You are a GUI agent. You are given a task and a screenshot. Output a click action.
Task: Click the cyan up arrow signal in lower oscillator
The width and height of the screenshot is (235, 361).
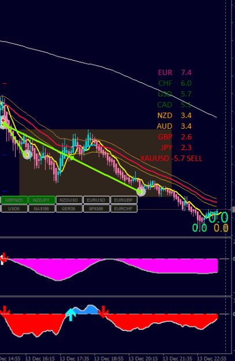[x=70, y=315]
